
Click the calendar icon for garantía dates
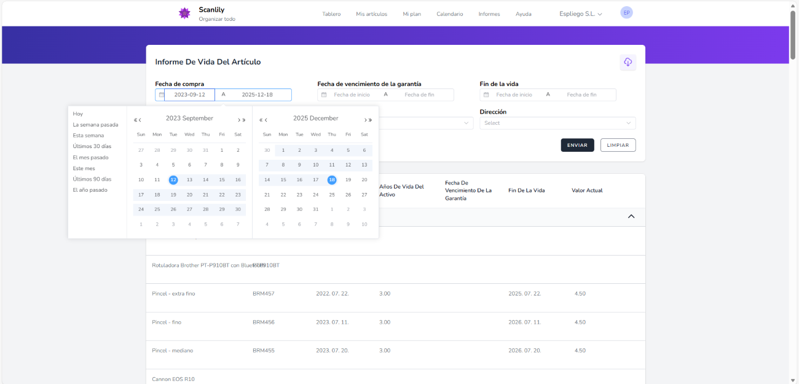[x=324, y=94]
